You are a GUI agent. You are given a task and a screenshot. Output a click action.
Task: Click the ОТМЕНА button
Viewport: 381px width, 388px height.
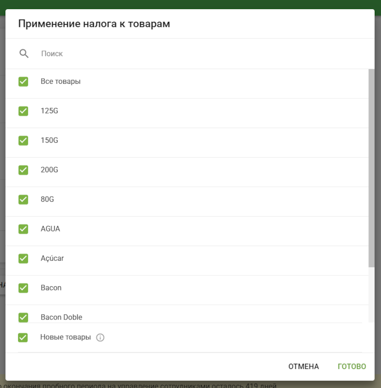click(x=303, y=366)
